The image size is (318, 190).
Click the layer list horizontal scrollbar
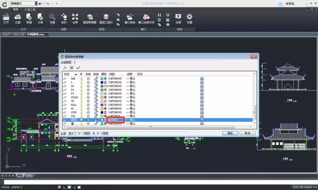pyautogui.click(x=151, y=127)
